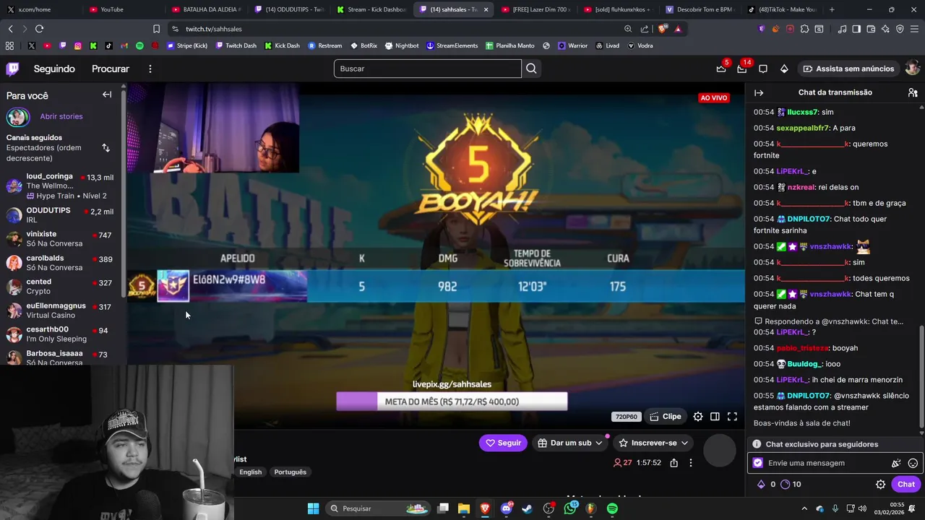
Task: Bookmark this page icon
Action: [x=156, y=29]
